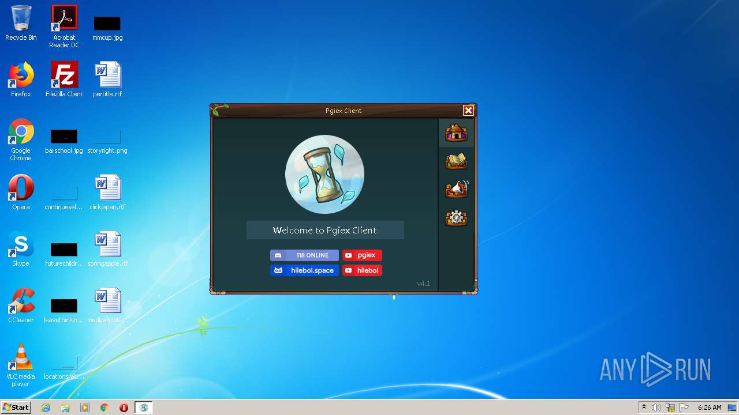Click the Show desktop button
The height and width of the screenshot is (415, 739).
733,408
